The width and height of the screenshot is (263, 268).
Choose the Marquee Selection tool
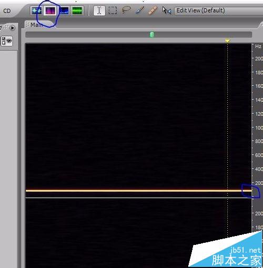pos(113,10)
